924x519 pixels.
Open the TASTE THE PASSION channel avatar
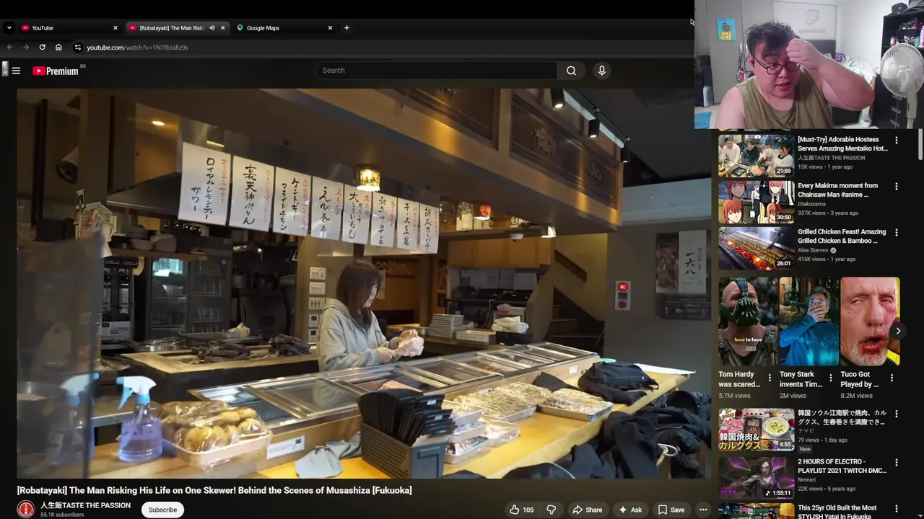click(x=26, y=509)
